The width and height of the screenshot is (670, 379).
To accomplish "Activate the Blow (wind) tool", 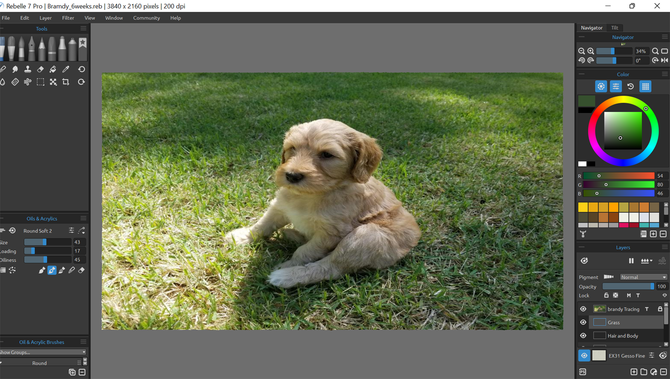I will [27, 82].
